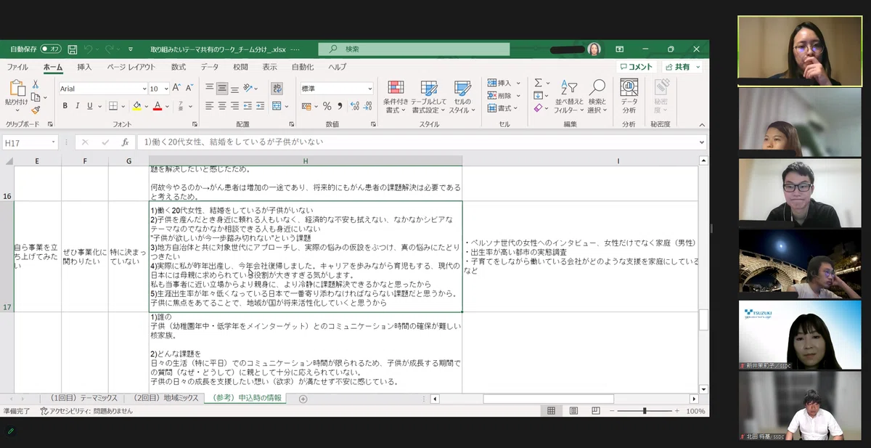Apply Underline formatting
871x448 pixels.
click(91, 106)
